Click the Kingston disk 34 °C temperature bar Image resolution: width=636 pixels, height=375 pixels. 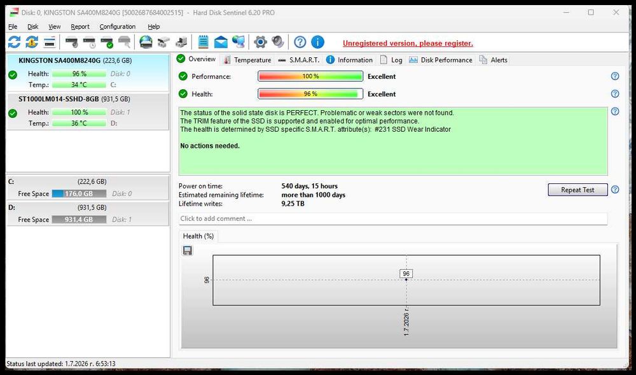coord(79,85)
